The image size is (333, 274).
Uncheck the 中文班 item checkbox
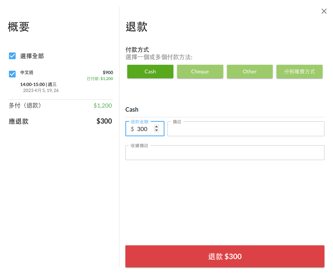(12, 74)
